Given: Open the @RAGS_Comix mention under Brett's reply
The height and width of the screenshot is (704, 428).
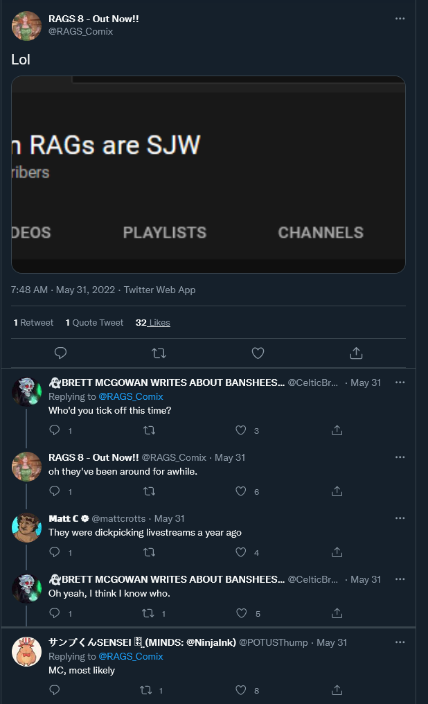Looking at the screenshot, I should click(x=131, y=396).
